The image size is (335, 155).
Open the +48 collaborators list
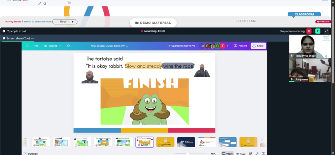(x=202, y=46)
